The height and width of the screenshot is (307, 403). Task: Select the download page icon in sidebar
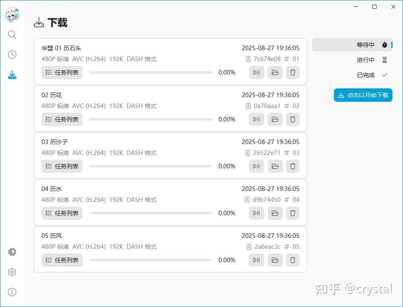coord(12,75)
